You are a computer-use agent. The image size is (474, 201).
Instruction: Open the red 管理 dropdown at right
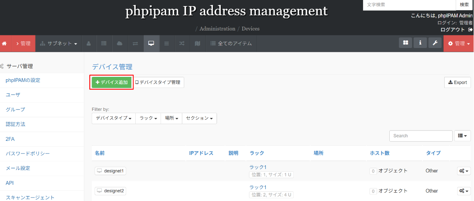[459, 43]
